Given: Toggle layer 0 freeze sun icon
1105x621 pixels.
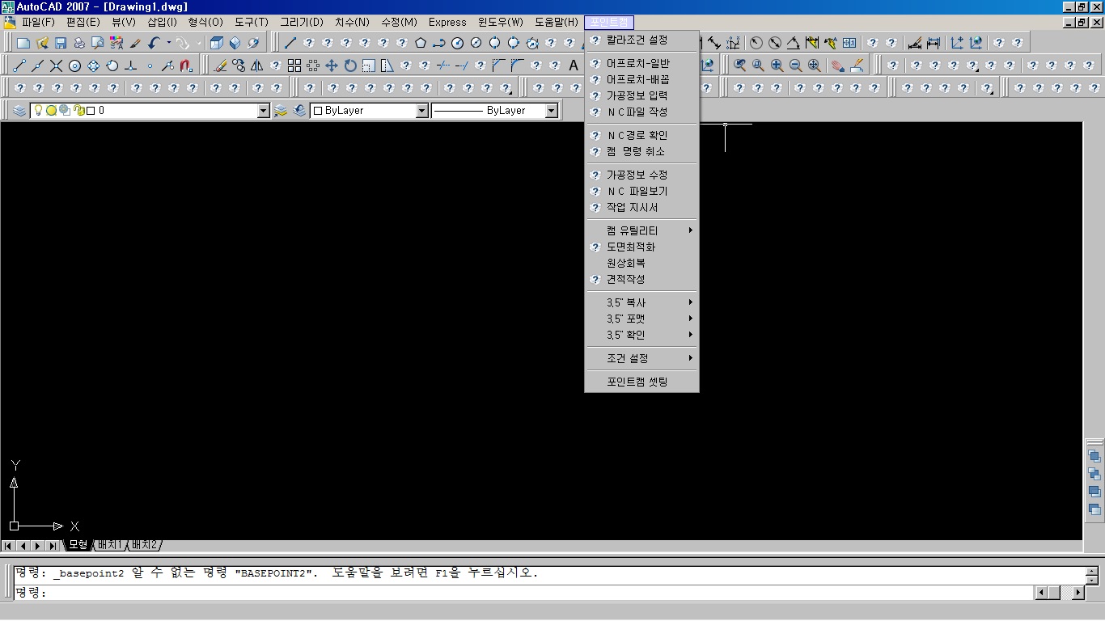Looking at the screenshot, I should click(50, 111).
